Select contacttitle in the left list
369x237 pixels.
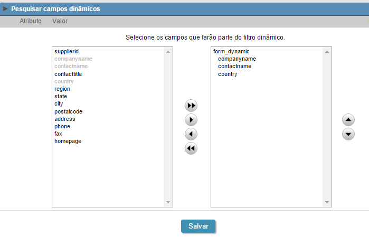(68, 74)
